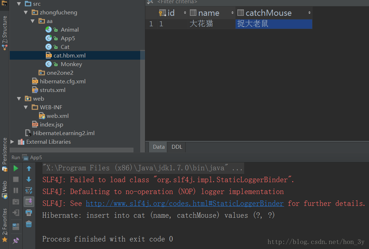Select id cell of the 大花猫 row

173,24
